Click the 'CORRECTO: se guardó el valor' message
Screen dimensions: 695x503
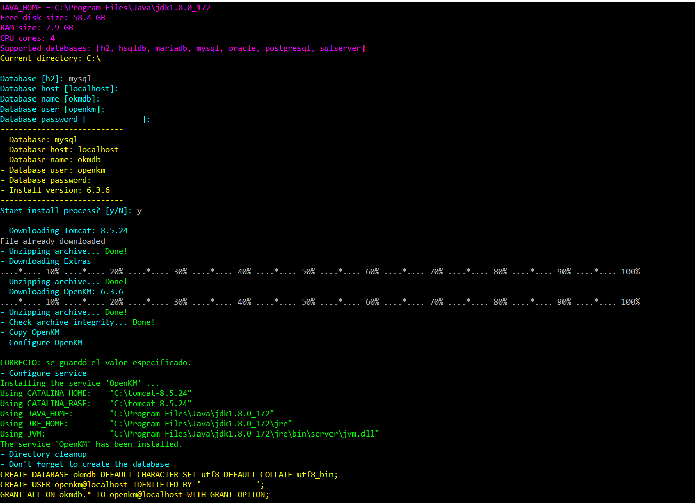tap(95, 363)
